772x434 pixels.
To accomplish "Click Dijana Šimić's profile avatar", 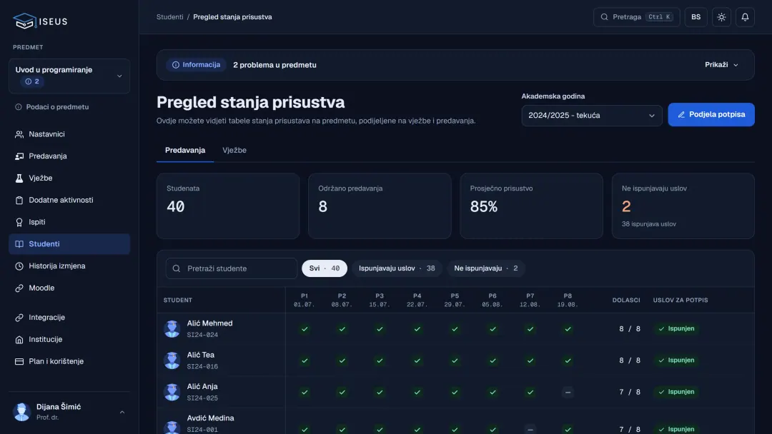I will coord(21,412).
